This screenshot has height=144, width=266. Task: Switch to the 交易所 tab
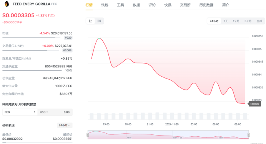(185, 5)
